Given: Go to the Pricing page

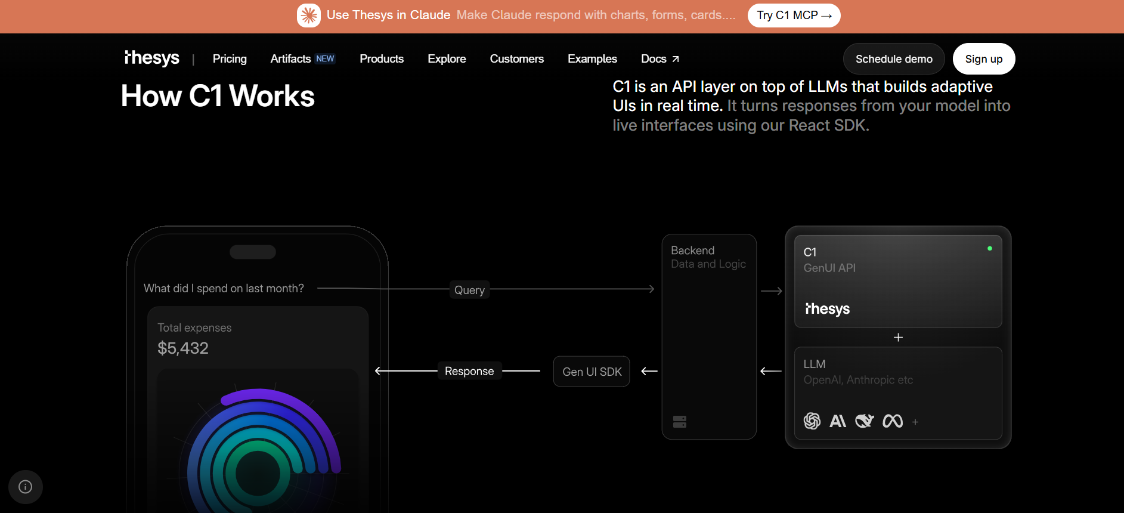Looking at the screenshot, I should [230, 58].
